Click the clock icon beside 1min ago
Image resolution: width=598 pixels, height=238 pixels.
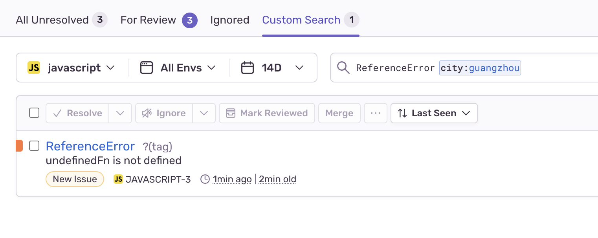pyautogui.click(x=205, y=179)
